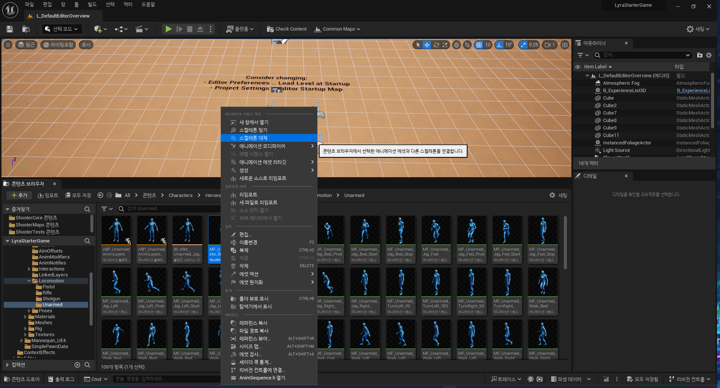Click the 임포트 button
The height and width of the screenshot is (388, 720).
click(x=48, y=195)
